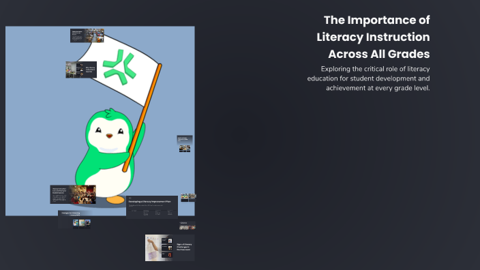The height and width of the screenshot is (270, 480).
Task: Click title 'The Importance of Literacy Instruction'
Action: pyautogui.click(x=373, y=29)
